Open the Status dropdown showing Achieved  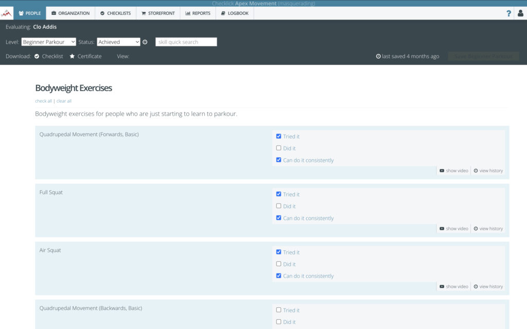pyautogui.click(x=118, y=42)
